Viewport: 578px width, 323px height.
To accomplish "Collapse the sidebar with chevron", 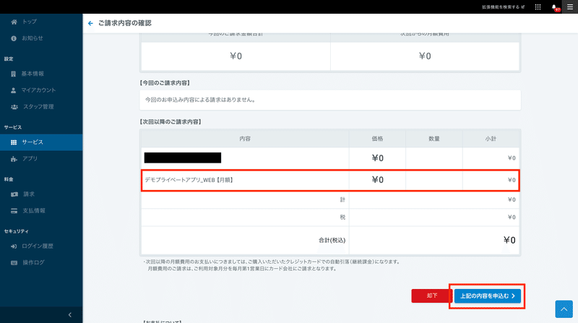I will (70, 315).
